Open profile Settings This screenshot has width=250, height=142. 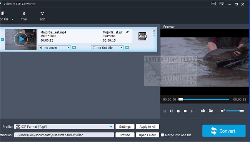(x=125, y=127)
